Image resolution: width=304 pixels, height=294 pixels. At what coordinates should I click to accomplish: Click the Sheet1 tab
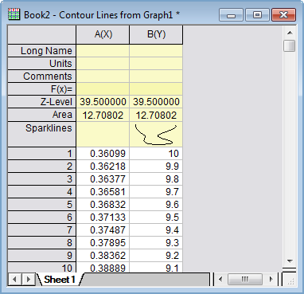click(x=60, y=279)
